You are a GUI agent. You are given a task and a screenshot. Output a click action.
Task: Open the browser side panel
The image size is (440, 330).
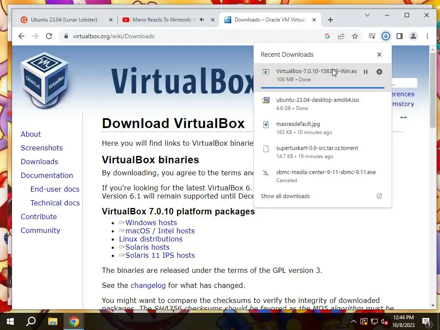(400, 36)
